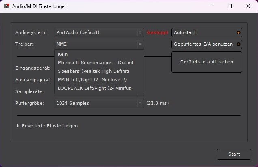Expand Erweiterte Einstellungen section
The height and width of the screenshot is (167, 258).
(x=48, y=126)
